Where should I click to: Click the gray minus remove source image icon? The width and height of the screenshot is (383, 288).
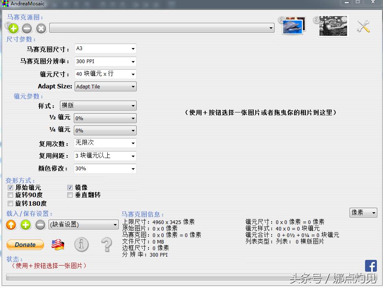click(27, 29)
